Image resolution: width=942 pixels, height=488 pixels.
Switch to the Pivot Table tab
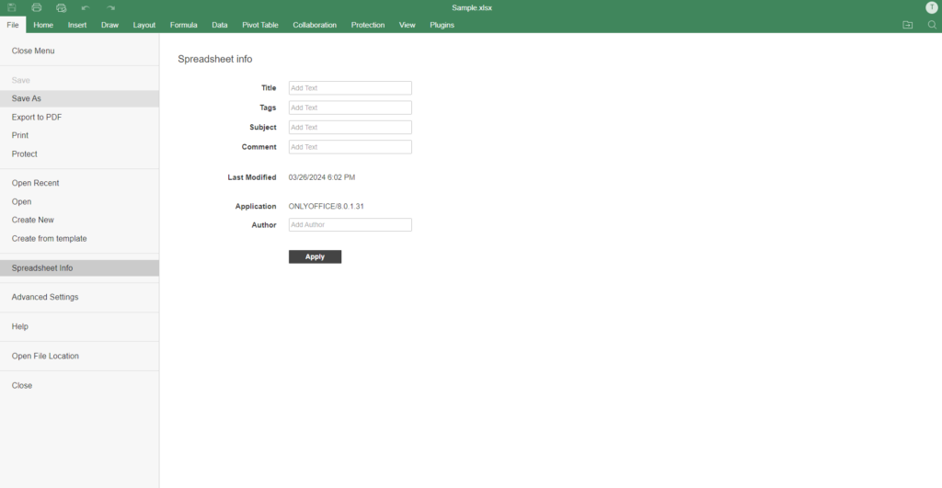260,25
